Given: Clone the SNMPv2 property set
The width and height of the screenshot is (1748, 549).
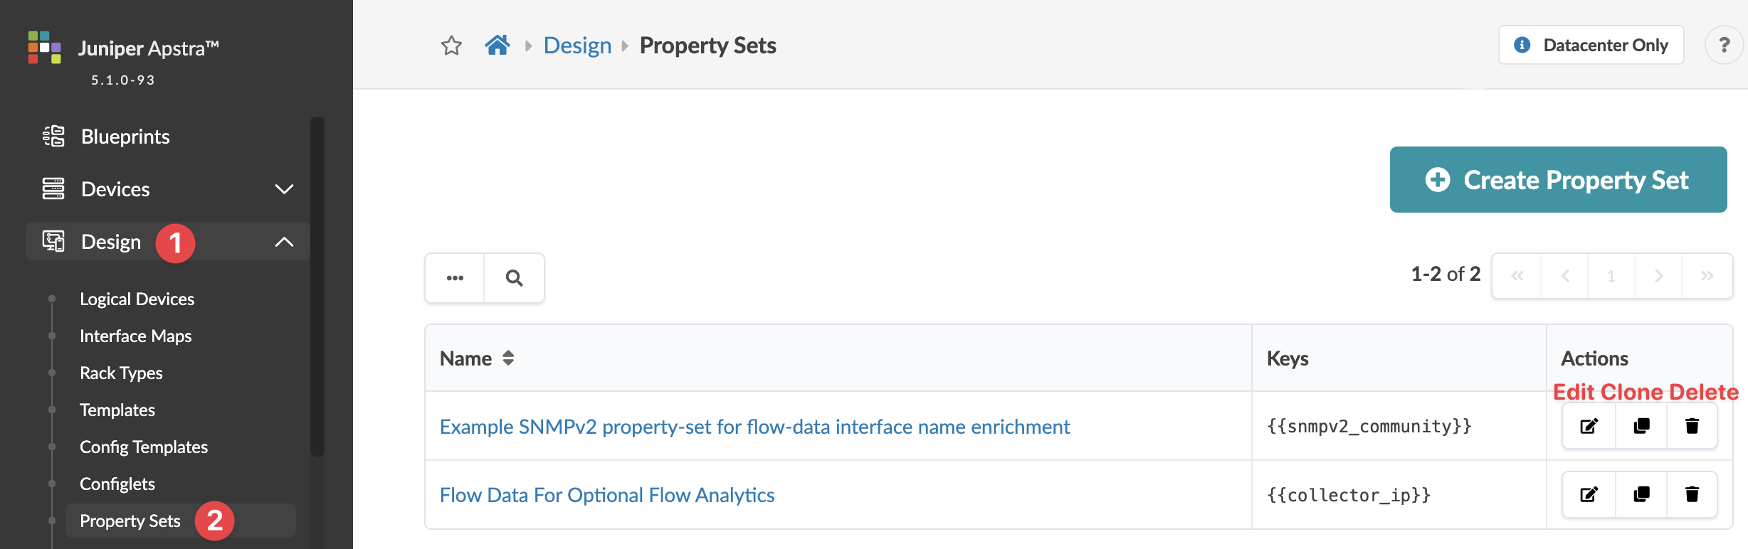Looking at the screenshot, I should [1641, 426].
